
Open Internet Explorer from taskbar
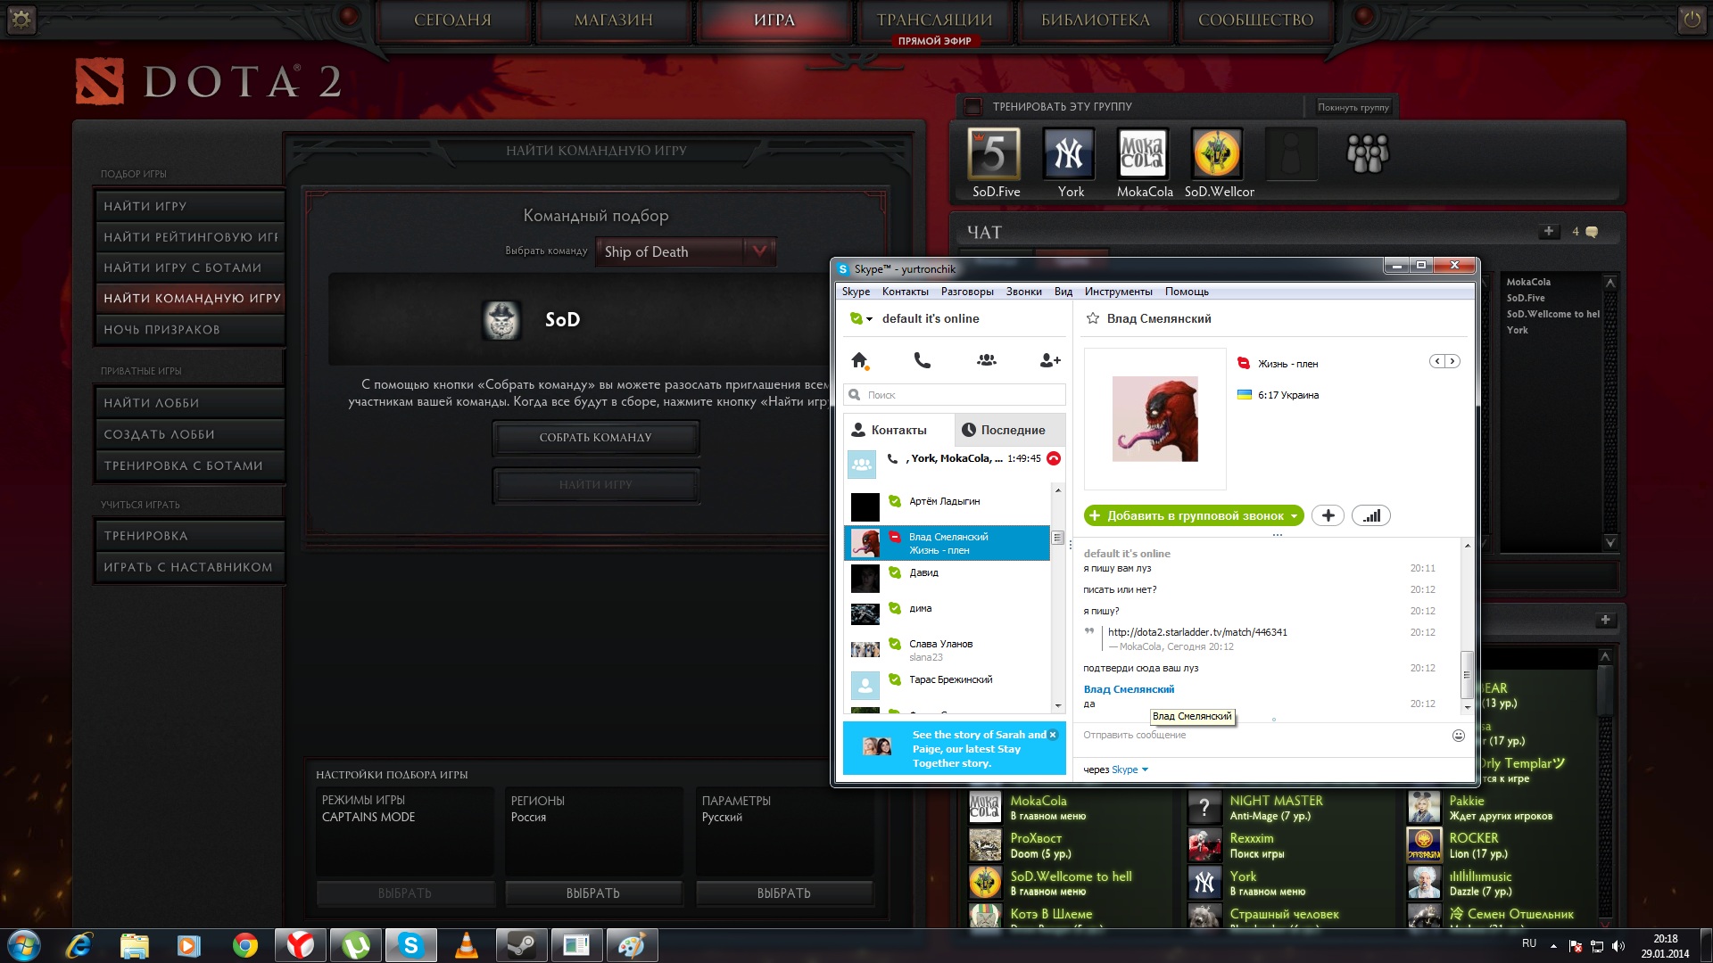[x=79, y=945]
